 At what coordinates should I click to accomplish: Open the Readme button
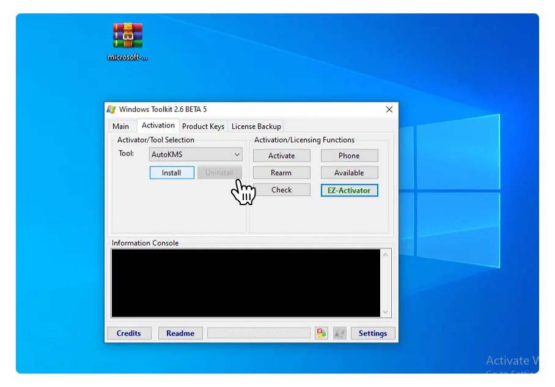tap(180, 333)
